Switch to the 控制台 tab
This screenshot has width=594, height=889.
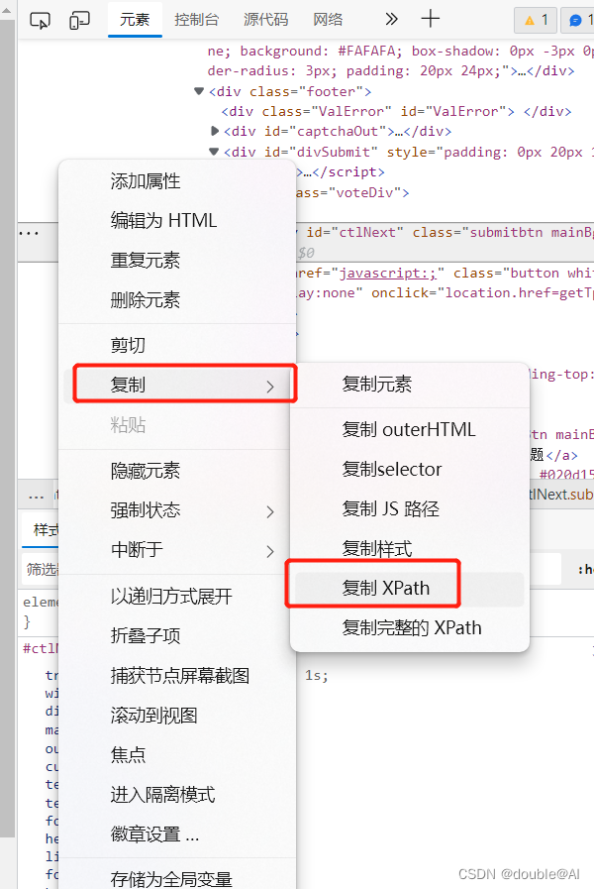[196, 20]
